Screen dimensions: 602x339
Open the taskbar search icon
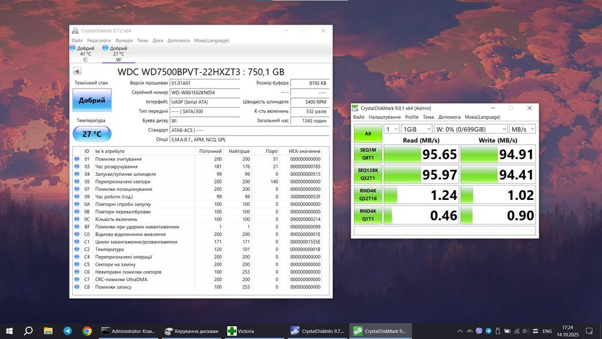coord(28,331)
